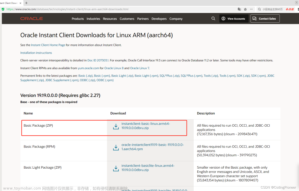Click the 'Description' column header
Image resolution: width=299 pixels, height=191 pixels.
(206, 113)
